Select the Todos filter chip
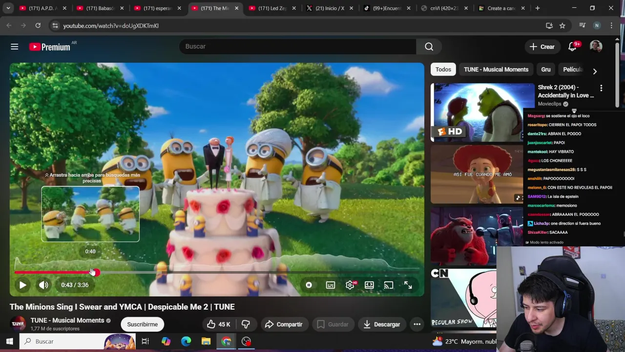 (443, 69)
